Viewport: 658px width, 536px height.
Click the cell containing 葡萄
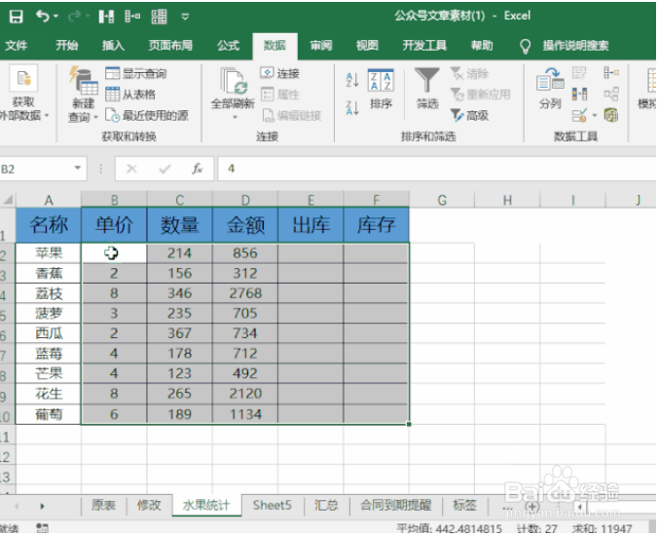[x=49, y=414]
